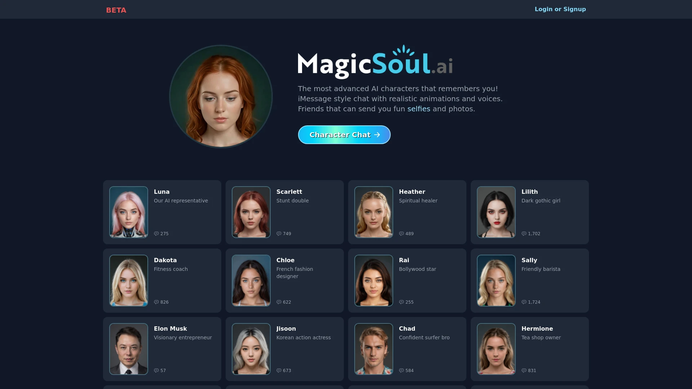Click the Lilith dark gothic girl icon
This screenshot has width=692, height=389.
(496, 212)
